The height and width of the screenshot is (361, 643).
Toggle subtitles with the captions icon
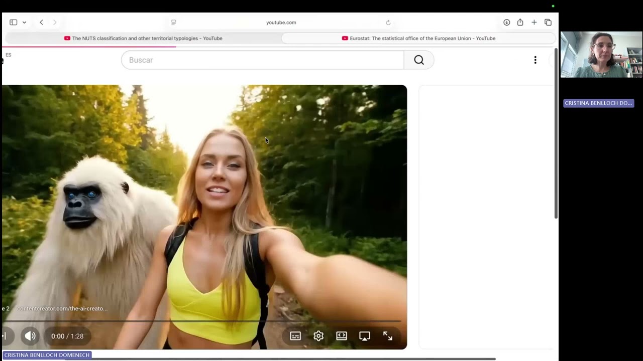click(x=295, y=336)
